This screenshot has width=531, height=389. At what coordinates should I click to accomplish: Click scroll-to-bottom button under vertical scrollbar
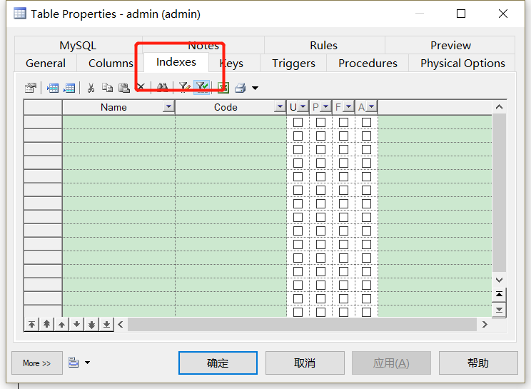point(499,310)
